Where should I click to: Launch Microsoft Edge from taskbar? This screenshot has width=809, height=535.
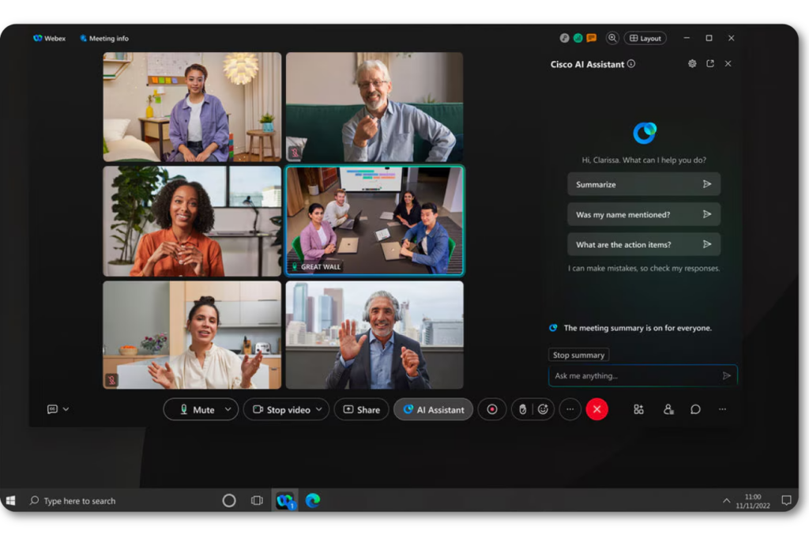point(313,500)
